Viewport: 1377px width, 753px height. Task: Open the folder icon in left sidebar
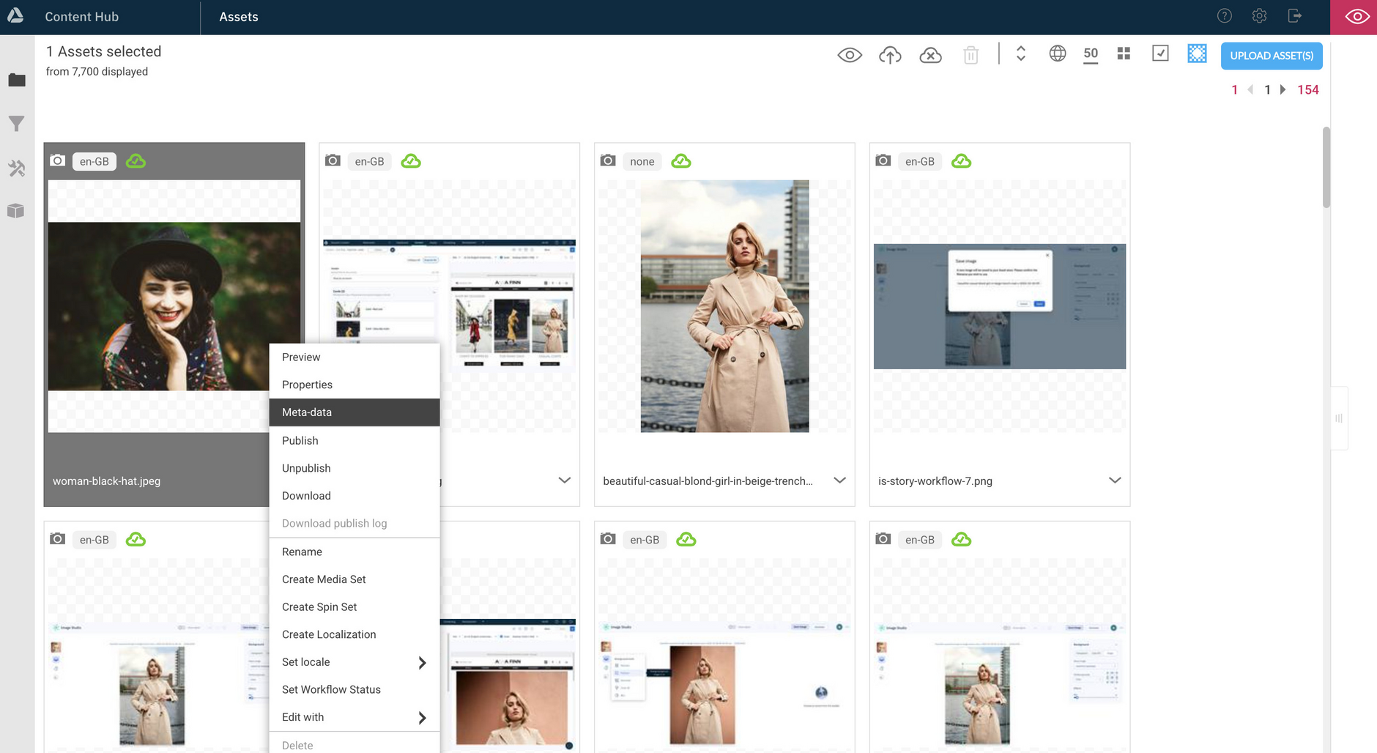(x=17, y=80)
